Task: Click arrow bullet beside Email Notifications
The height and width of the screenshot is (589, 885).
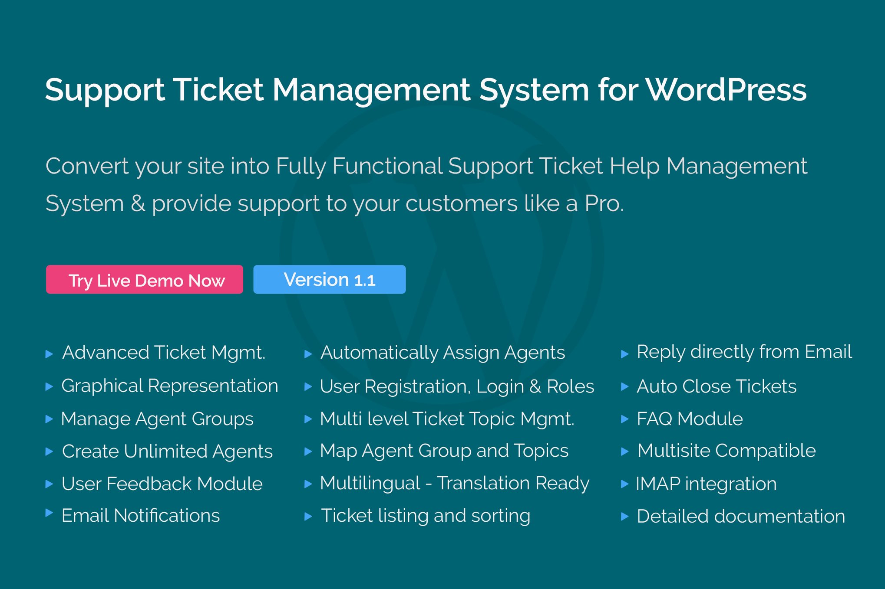Action: pos(49,514)
